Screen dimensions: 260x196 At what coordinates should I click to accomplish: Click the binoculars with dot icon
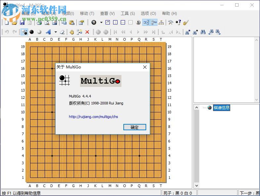pos(195,32)
